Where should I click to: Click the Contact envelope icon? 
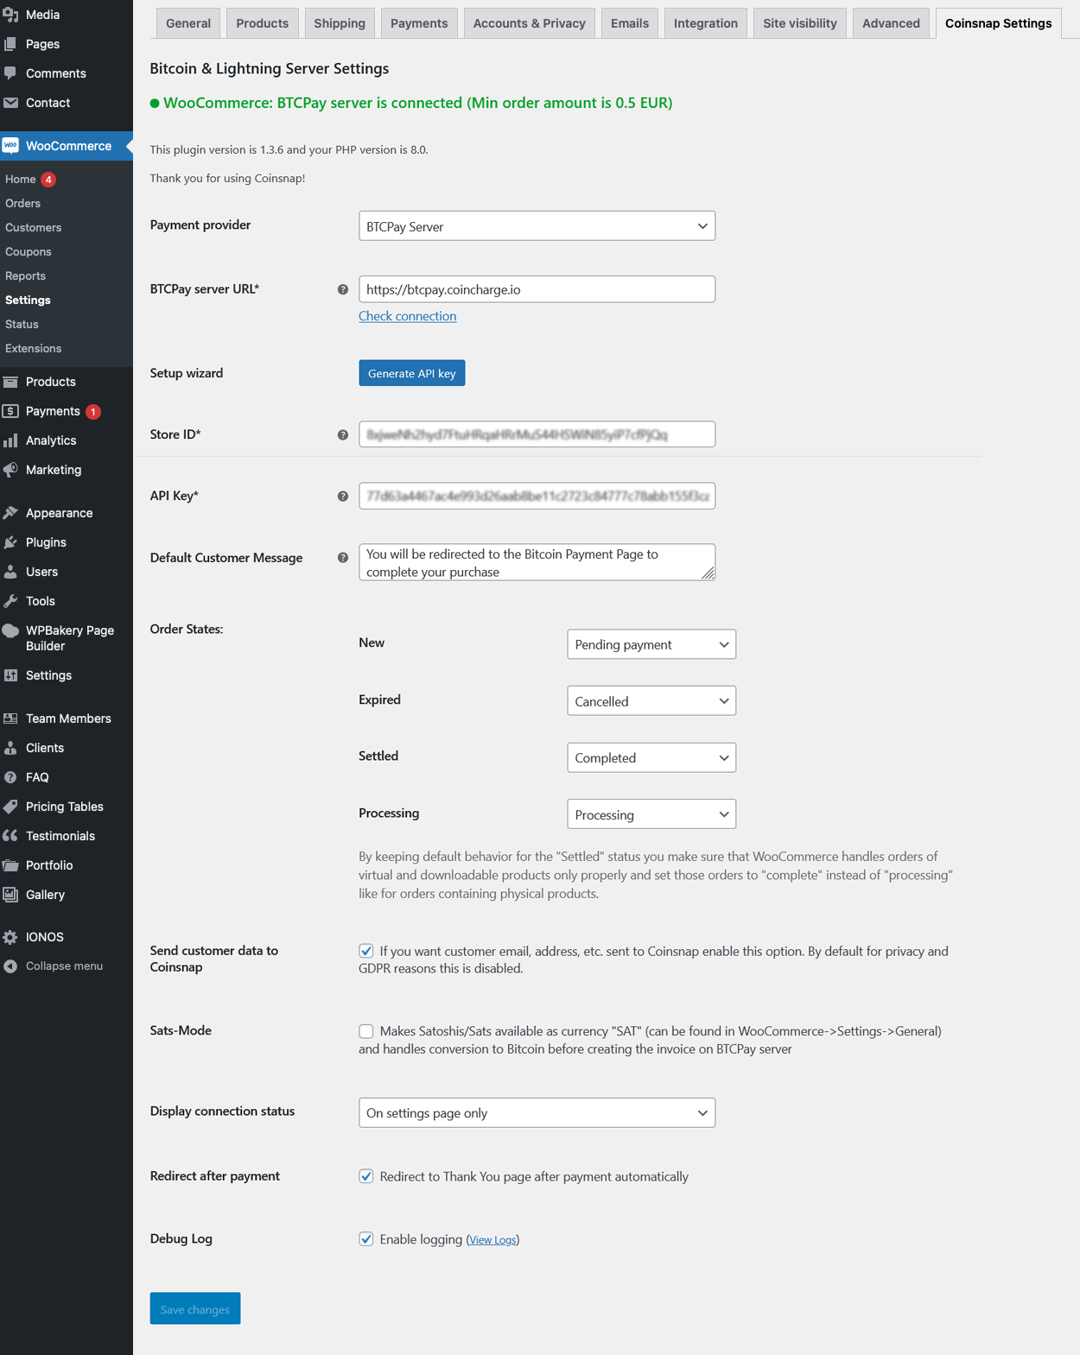click(x=10, y=103)
